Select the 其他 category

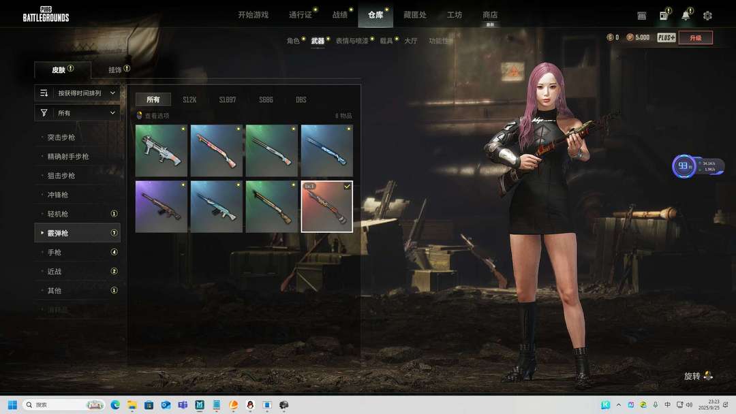click(x=78, y=291)
